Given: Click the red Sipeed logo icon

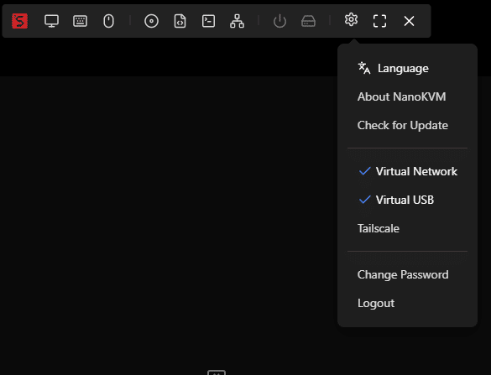Looking at the screenshot, I should [20, 21].
